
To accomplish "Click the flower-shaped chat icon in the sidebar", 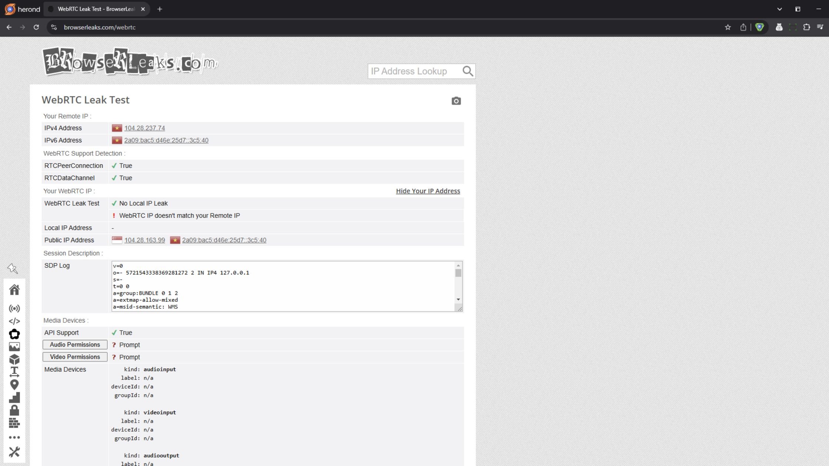I will 14,334.
